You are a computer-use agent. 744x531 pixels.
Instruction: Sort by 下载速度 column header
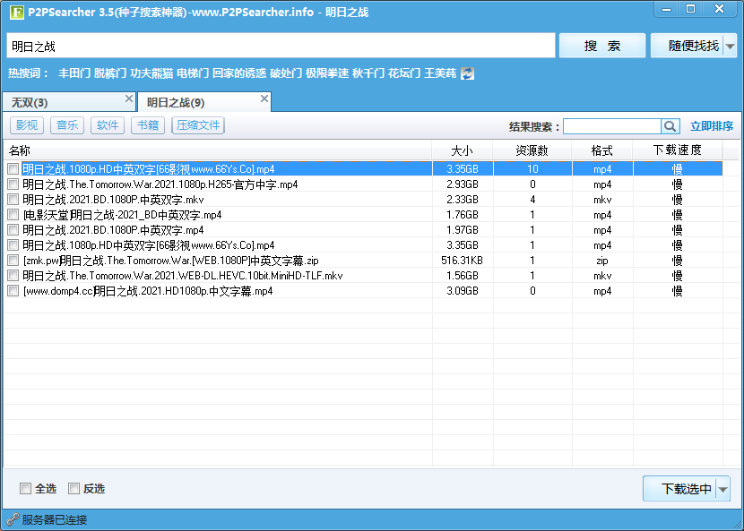coord(678,150)
